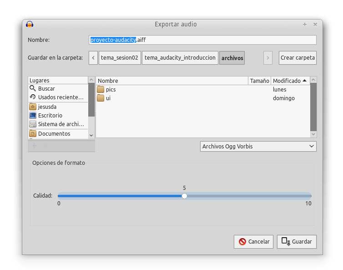This screenshot has height=270, width=343.
Task: Click the Audacity headphones icon in title bar
Action: pyautogui.click(x=30, y=24)
